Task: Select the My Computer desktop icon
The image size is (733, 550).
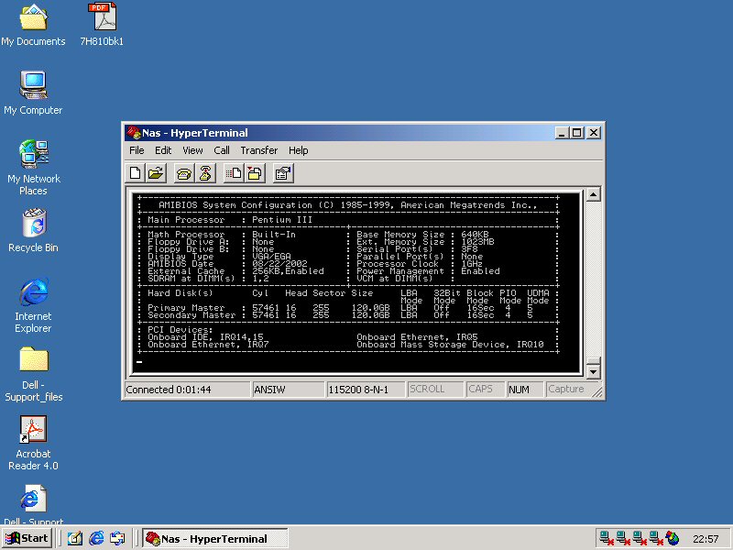Action: [x=33, y=93]
